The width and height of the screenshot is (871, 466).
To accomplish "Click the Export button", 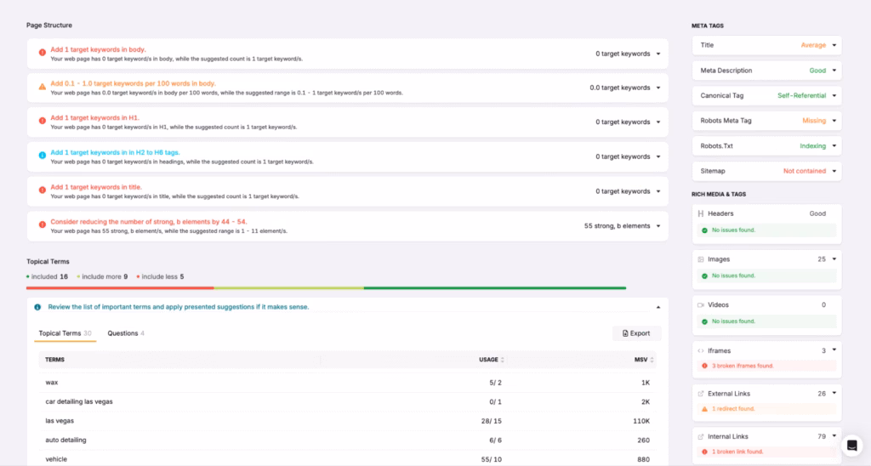I will tap(636, 333).
